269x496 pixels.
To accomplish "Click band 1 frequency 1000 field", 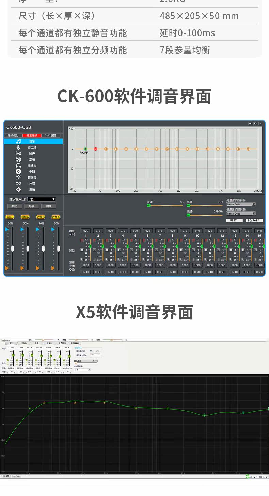I will tap(86, 265).
